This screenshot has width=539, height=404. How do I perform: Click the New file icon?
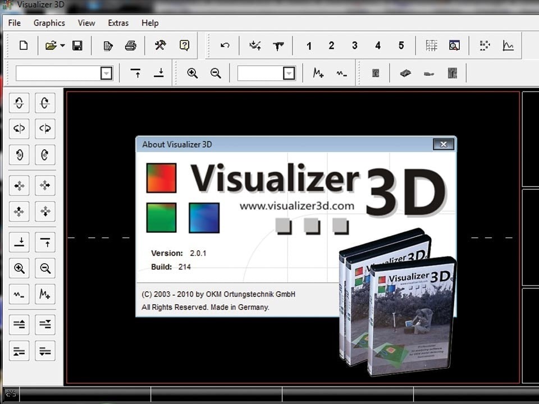(x=24, y=45)
